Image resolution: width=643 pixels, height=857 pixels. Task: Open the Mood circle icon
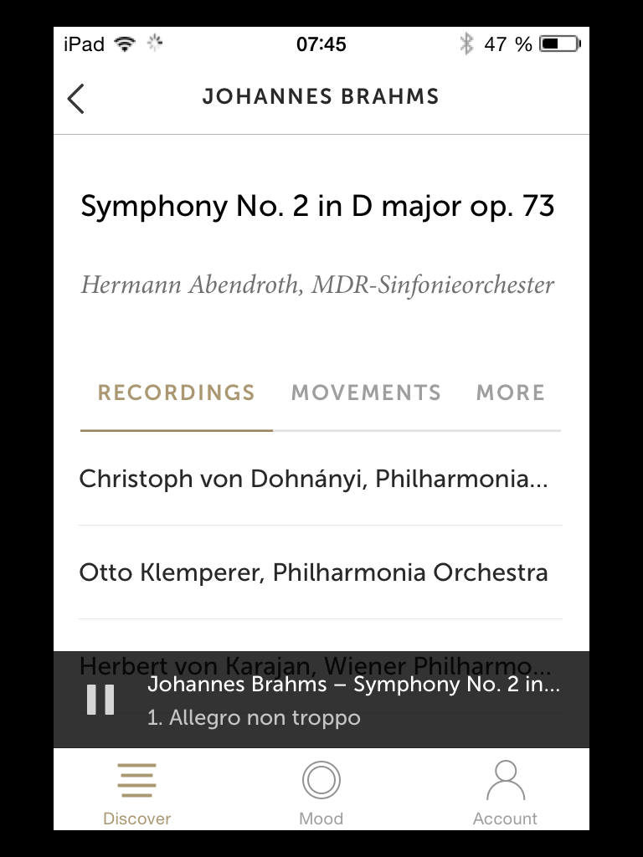[x=321, y=780]
